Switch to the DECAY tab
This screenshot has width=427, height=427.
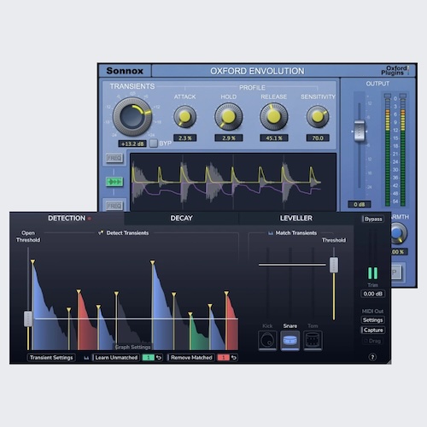click(x=181, y=219)
